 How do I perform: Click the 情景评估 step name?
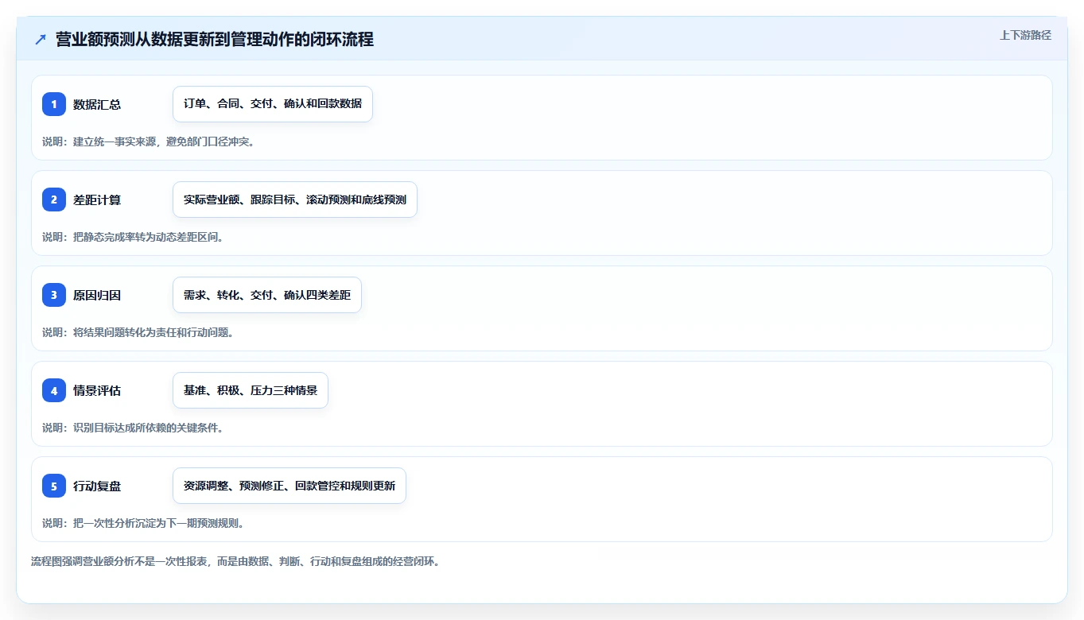pyautogui.click(x=97, y=390)
